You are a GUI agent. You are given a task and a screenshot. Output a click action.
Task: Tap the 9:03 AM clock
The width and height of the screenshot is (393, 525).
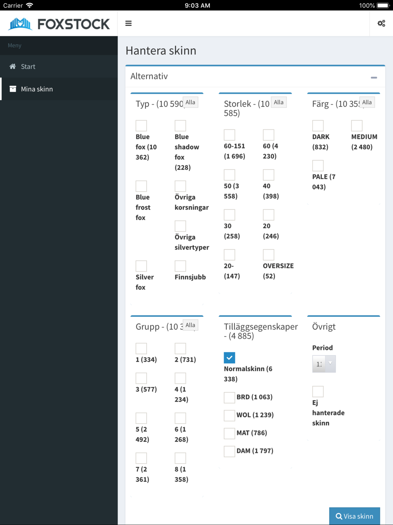pos(197,6)
